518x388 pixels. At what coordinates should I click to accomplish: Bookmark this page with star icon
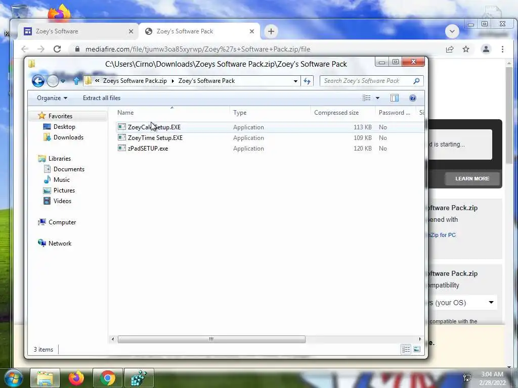[x=466, y=49]
